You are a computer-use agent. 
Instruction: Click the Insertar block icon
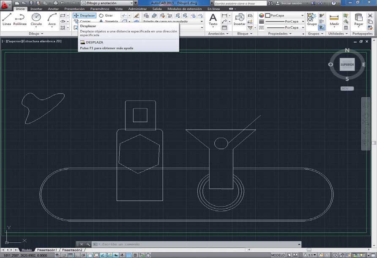tap(240, 19)
